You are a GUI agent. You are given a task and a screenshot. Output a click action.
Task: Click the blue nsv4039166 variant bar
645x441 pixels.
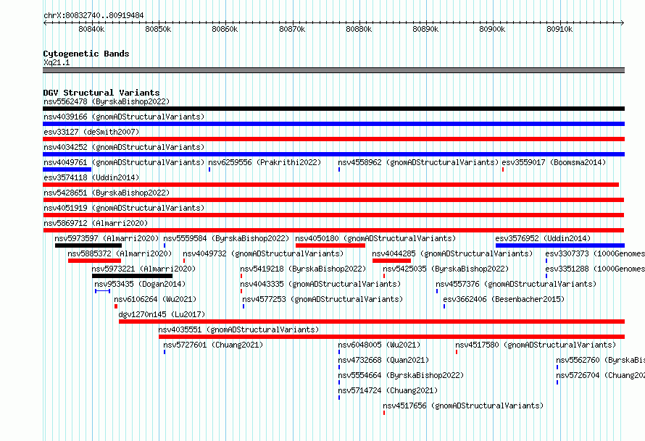[x=333, y=124]
